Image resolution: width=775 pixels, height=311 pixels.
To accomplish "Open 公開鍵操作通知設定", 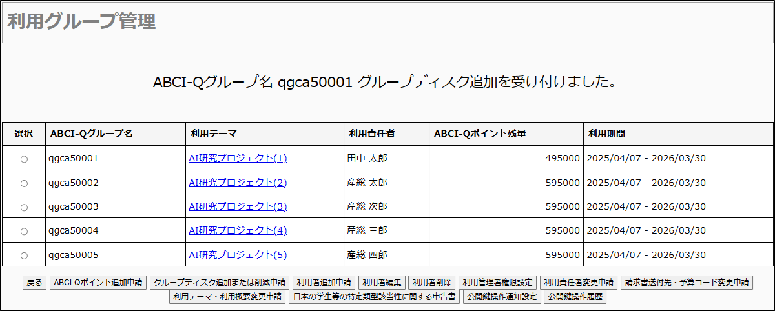I will (x=502, y=297).
